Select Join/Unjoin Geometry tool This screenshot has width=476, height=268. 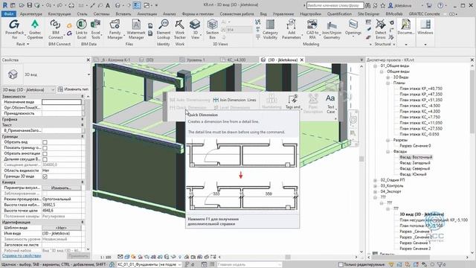[x=332, y=29]
